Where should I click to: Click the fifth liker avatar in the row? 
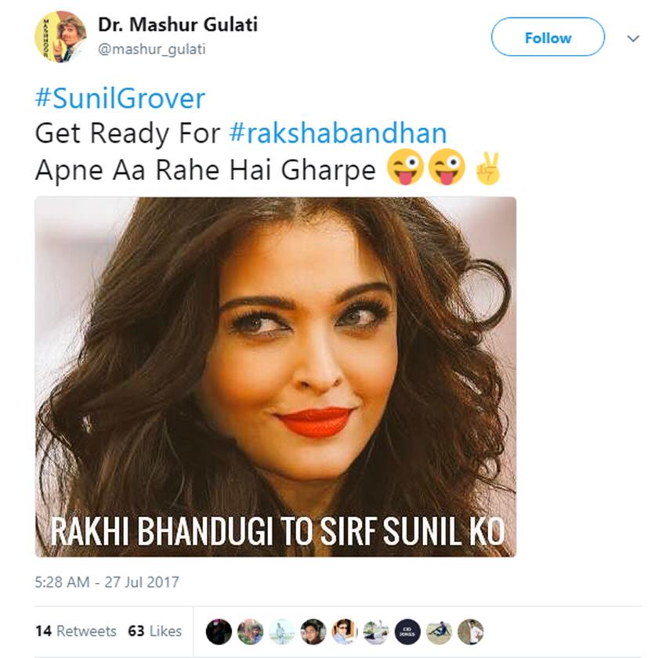(x=345, y=631)
